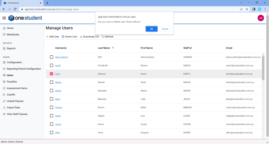Screen dimensions: 269x144
Task: Open Reporting Period Configuration in sidebar
Action: click(x=24, y=69)
